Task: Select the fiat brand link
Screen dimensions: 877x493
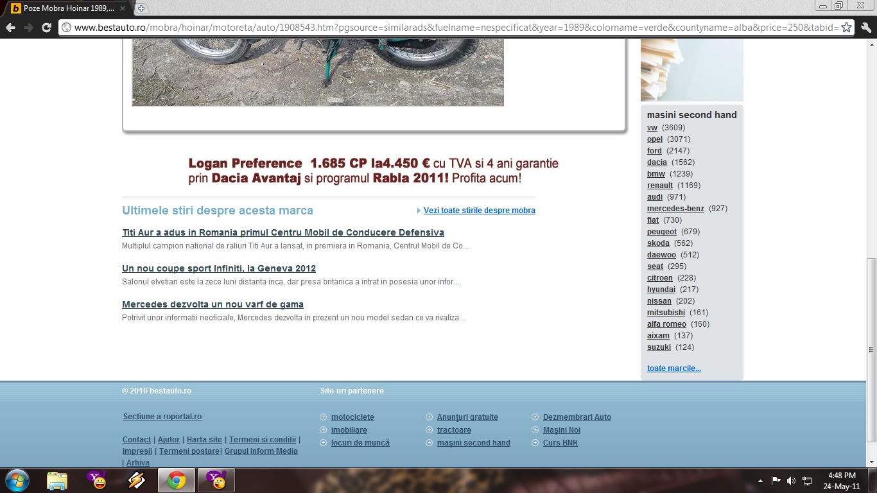Action: 653,220
